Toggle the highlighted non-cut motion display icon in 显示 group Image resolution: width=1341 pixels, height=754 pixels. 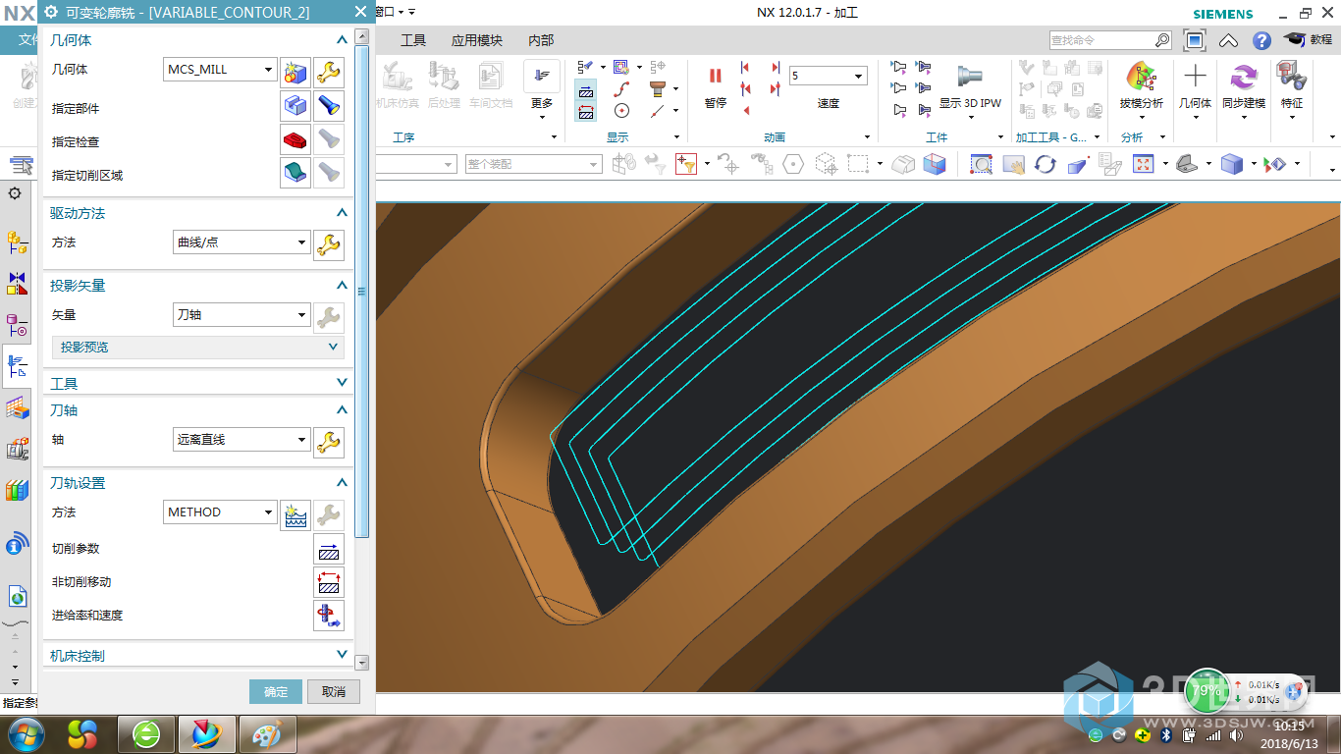click(x=585, y=111)
